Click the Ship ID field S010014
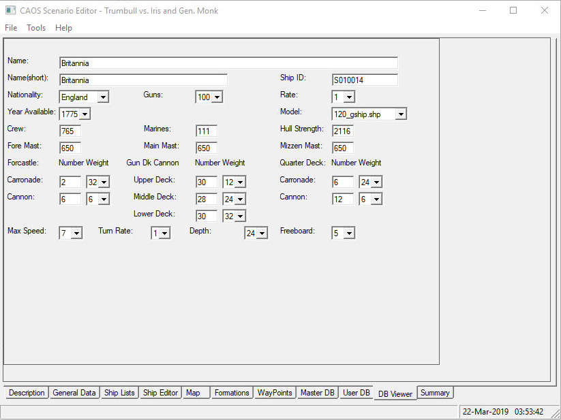561x420 pixels. [365, 80]
